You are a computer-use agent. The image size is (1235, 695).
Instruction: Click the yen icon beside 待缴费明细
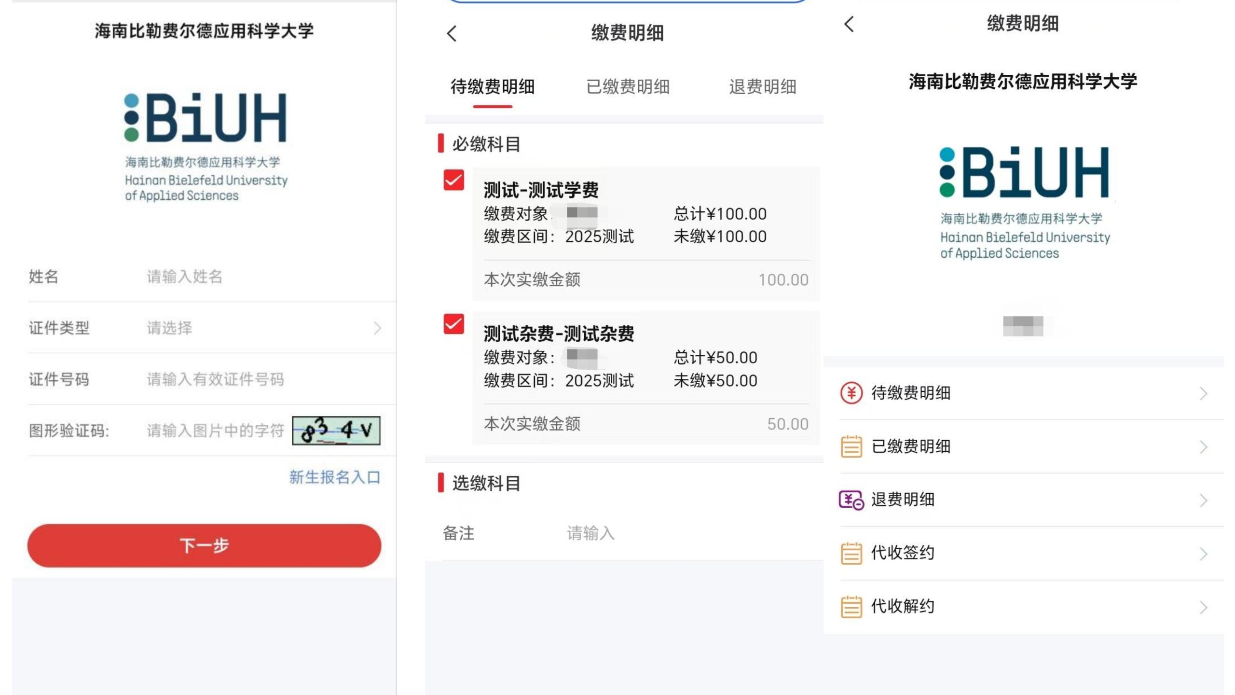851,393
